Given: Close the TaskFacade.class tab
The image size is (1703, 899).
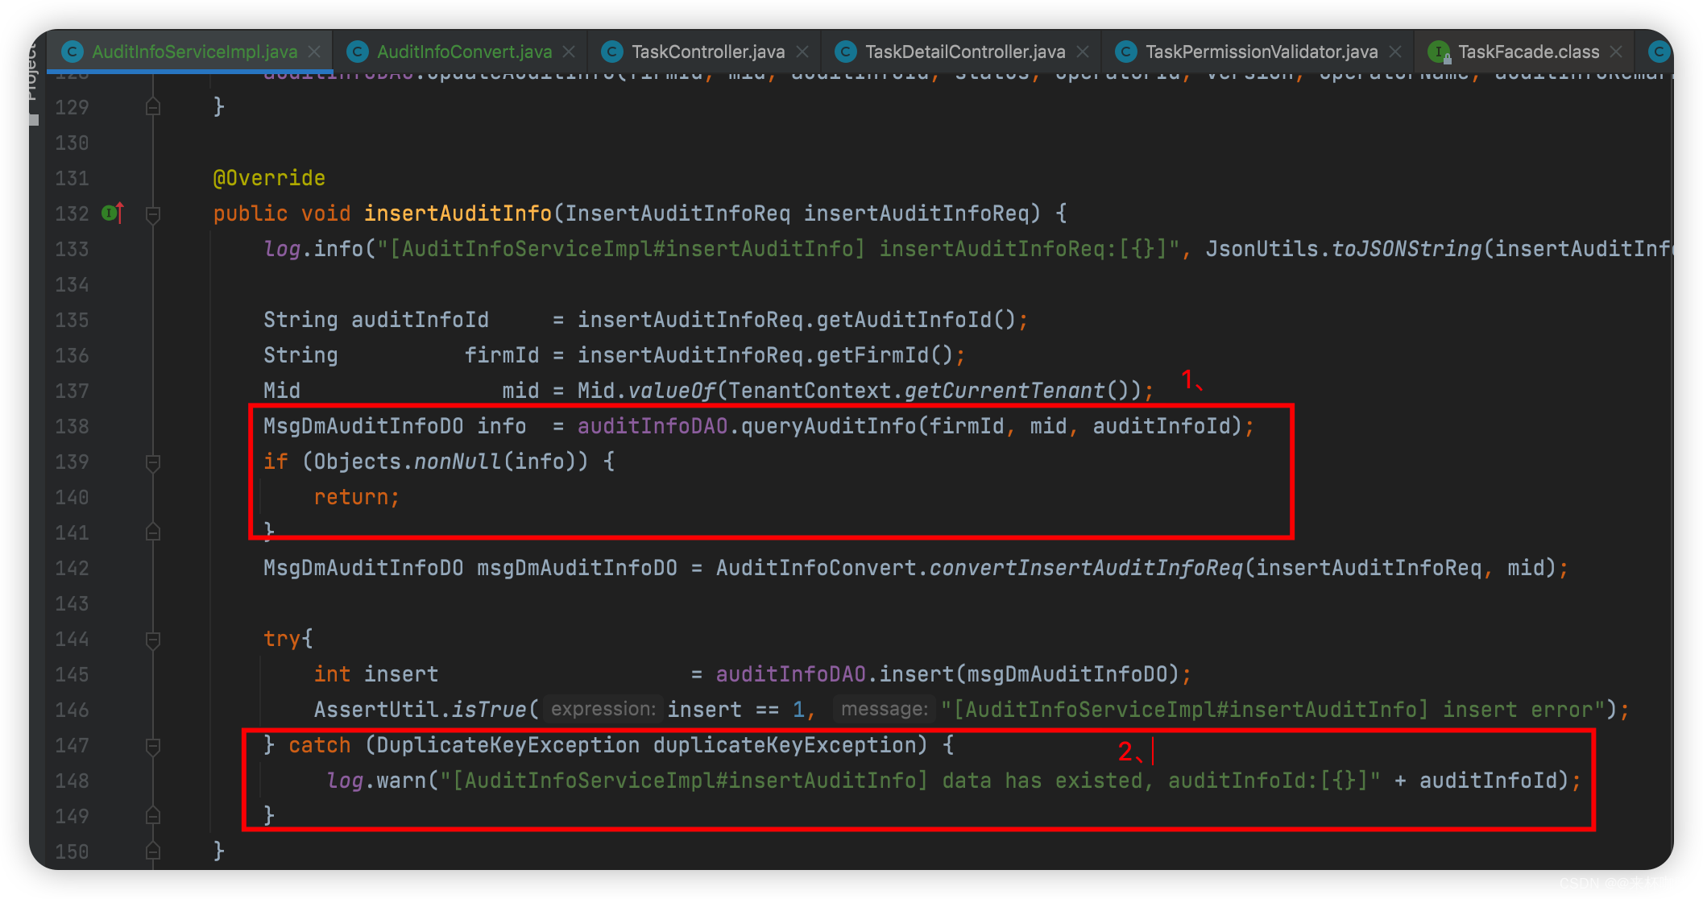Looking at the screenshot, I should tap(1616, 52).
